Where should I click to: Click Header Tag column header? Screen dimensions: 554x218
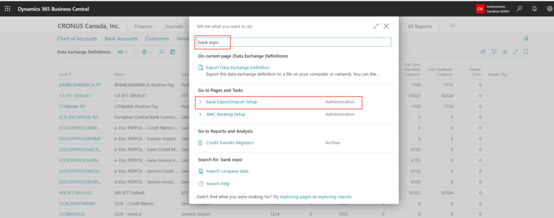pyautogui.click(x=498, y=74)
